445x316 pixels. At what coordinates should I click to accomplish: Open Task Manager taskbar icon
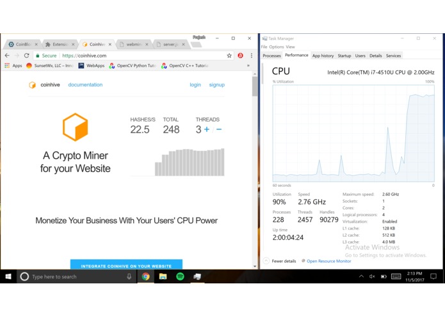pyautogui.click(x=197, y=276)
